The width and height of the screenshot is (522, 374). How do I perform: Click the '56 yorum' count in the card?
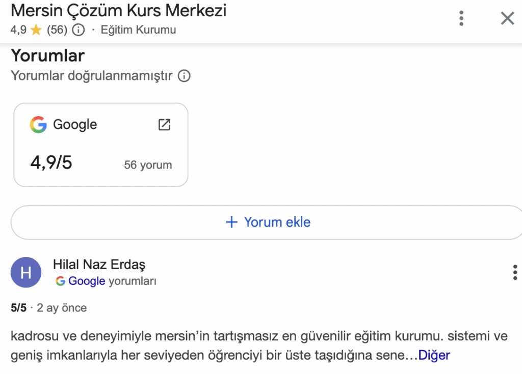click(x=148, y=165)
